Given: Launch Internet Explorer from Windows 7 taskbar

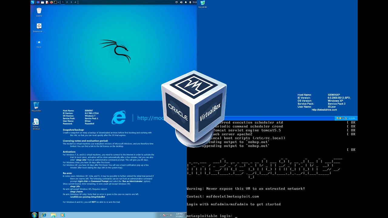Looking at the screenshot, I should [44, 215].
